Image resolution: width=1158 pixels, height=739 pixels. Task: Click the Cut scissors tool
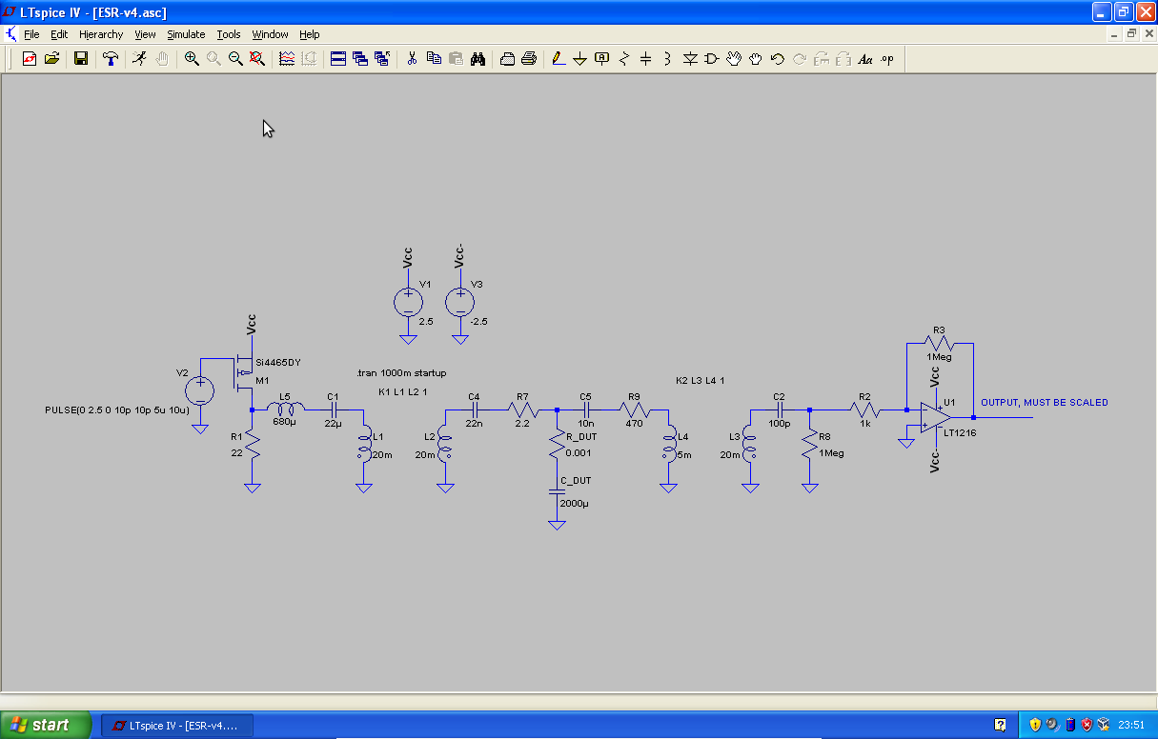point(412,59)
